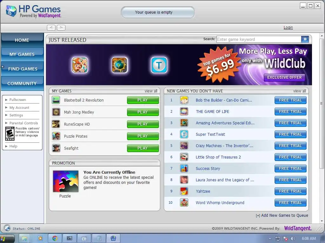Click the vertical scrollbar down arrow

point(322,221)
